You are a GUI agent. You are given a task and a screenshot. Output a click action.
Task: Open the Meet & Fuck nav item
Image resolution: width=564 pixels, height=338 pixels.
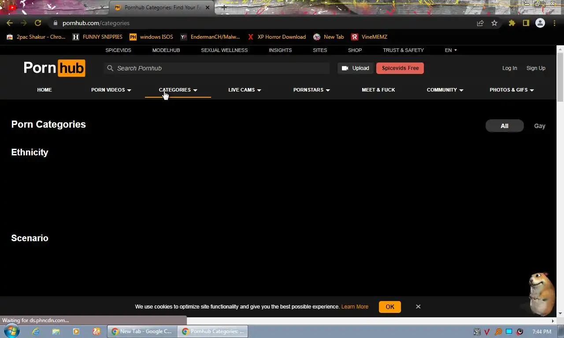tap(378, 90)
